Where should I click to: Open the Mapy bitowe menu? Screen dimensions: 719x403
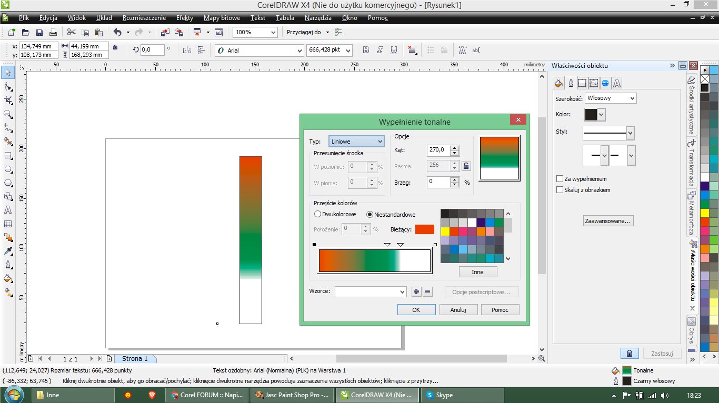222,18
